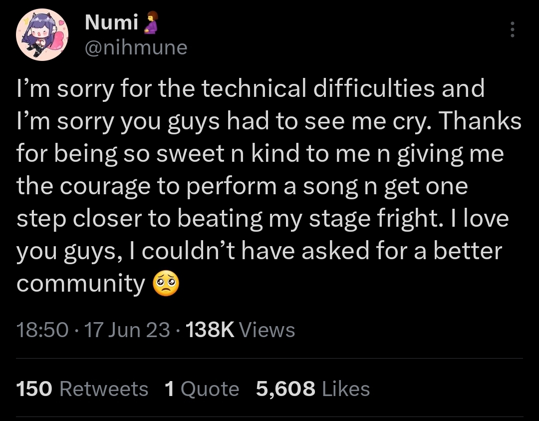Open the 150 Retweets list
This screenshot has height=421, width=539.
82,389
